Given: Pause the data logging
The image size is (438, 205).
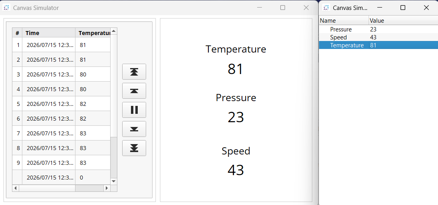Looking at the screenshot, I should coord(134,110).
